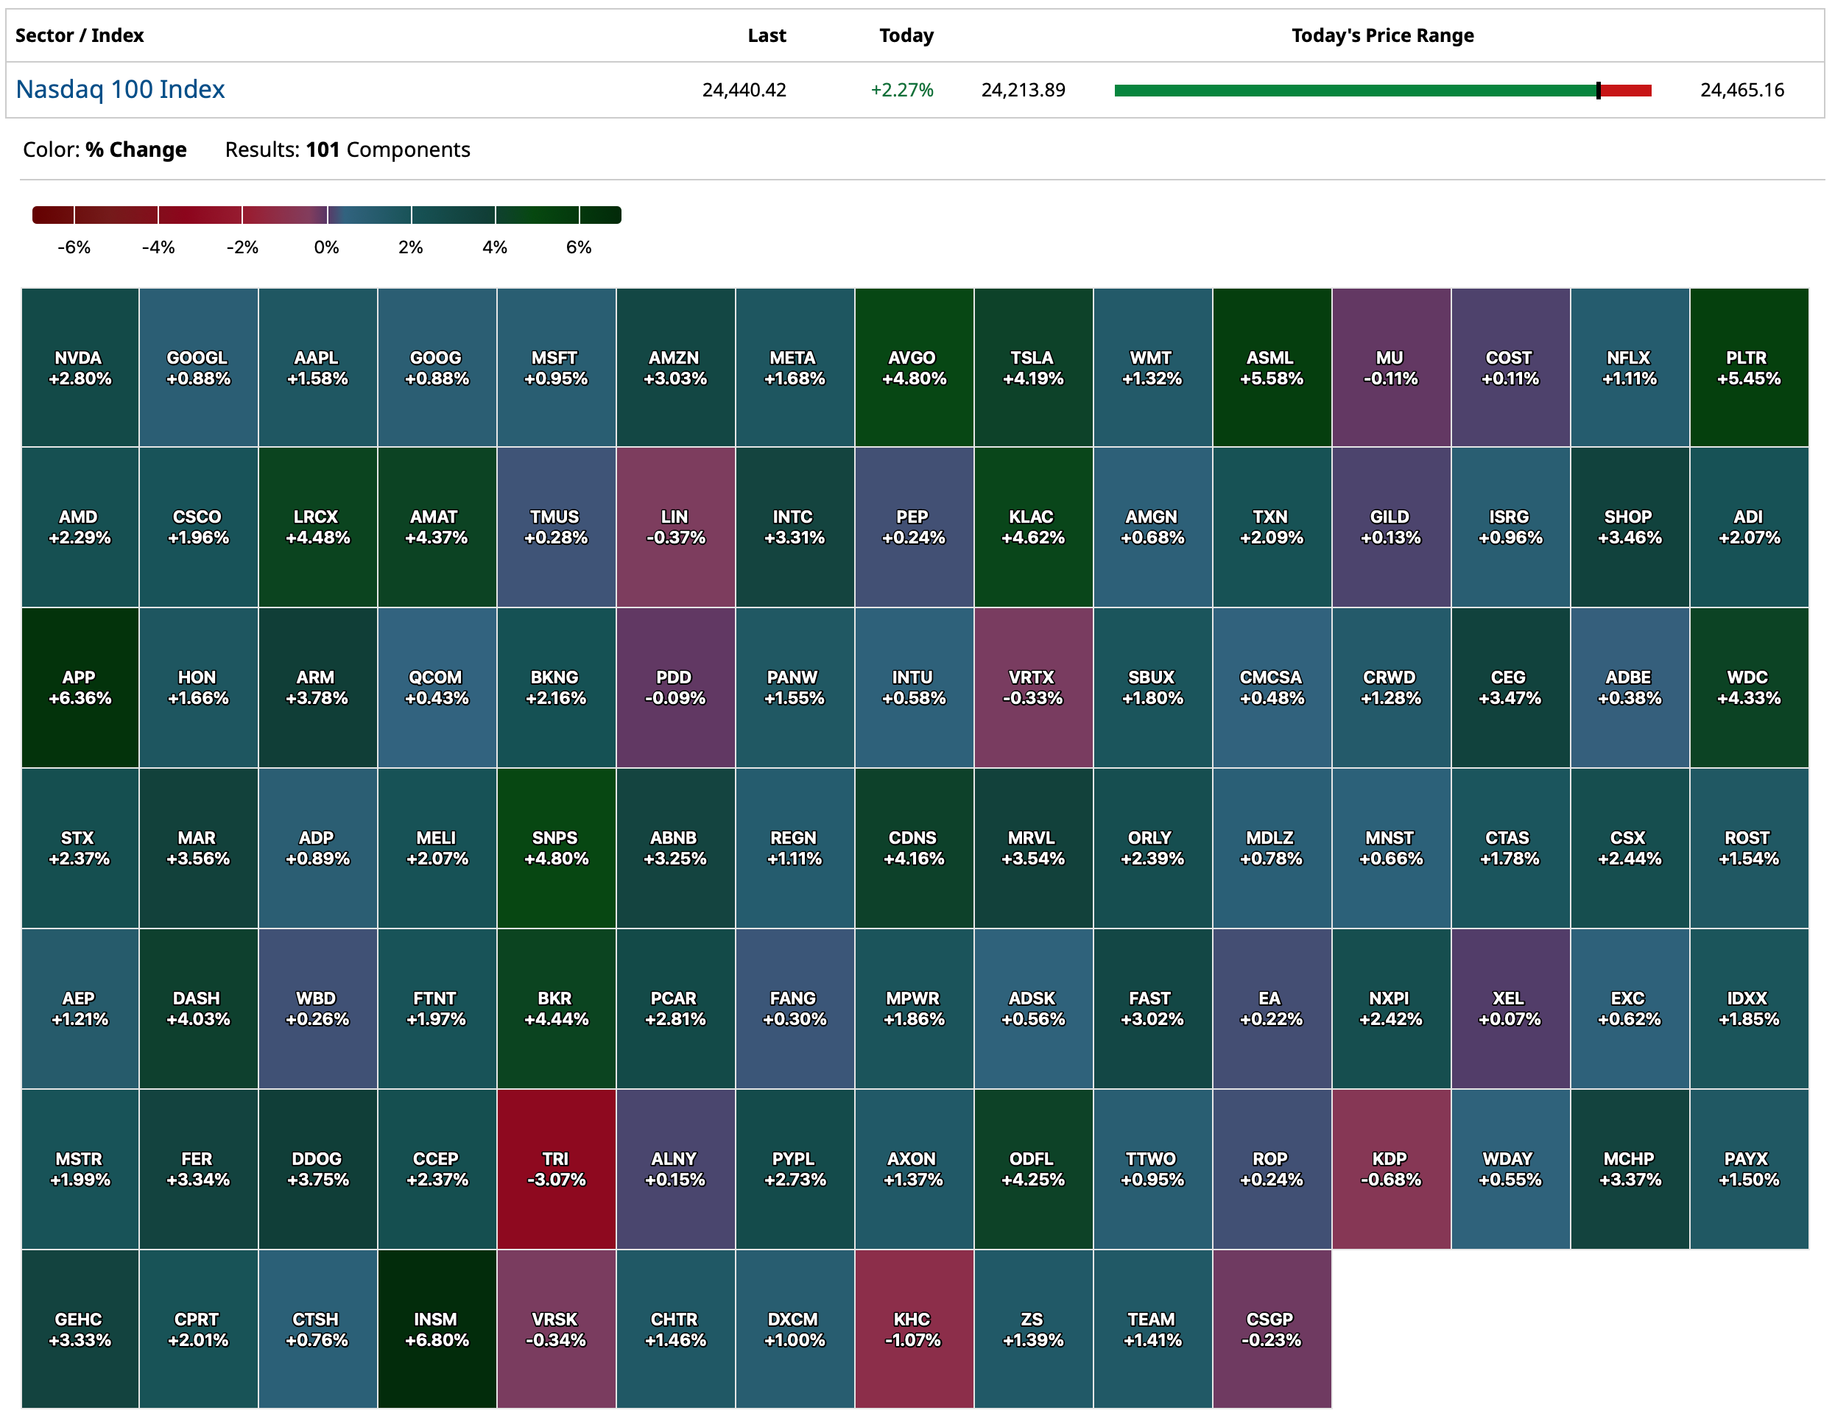Click the KDP -0.68% tile
This screenshot has width=1835, height=1427.
point(1390,1168)
